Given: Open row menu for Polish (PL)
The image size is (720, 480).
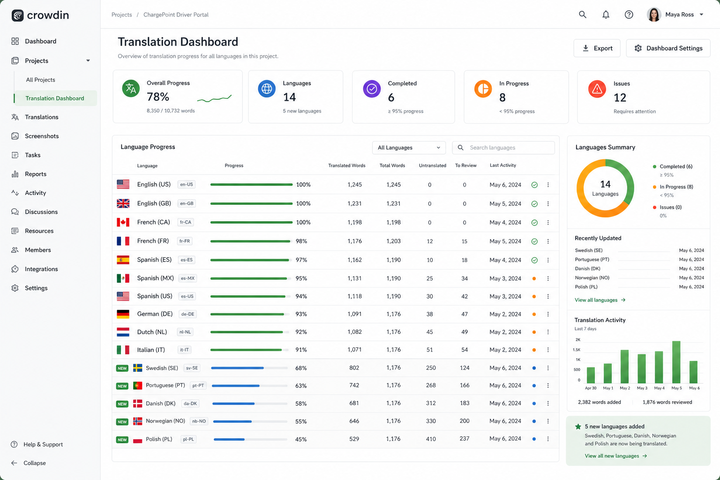Looking at the screenshot, I should pos(548,439).
